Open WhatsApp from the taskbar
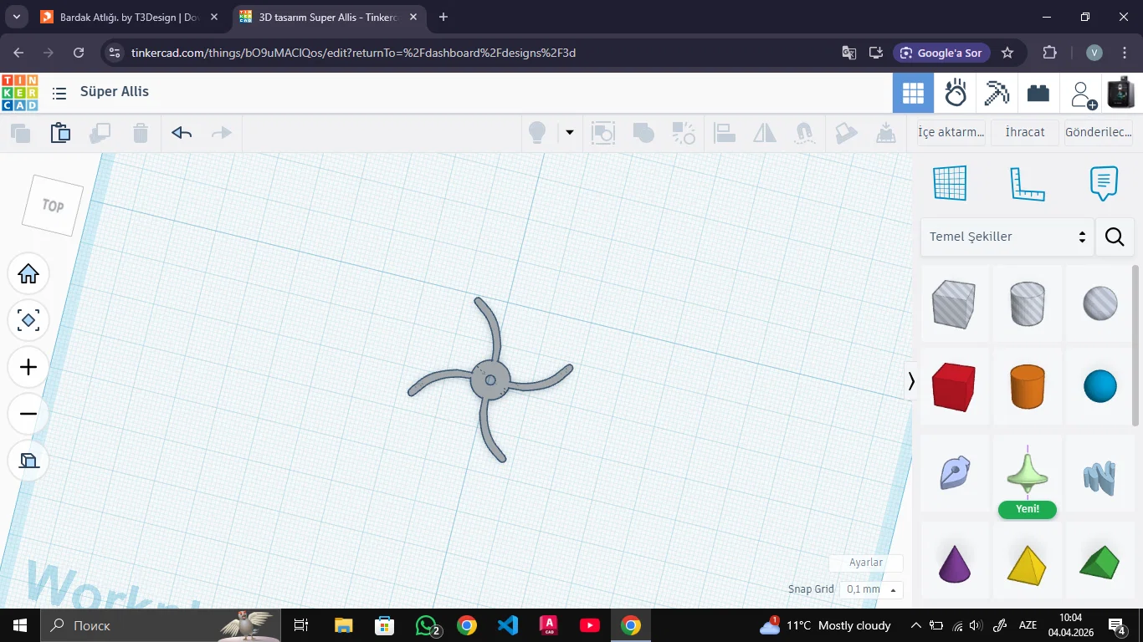The image size is (1143, 642). coord(427,625)
